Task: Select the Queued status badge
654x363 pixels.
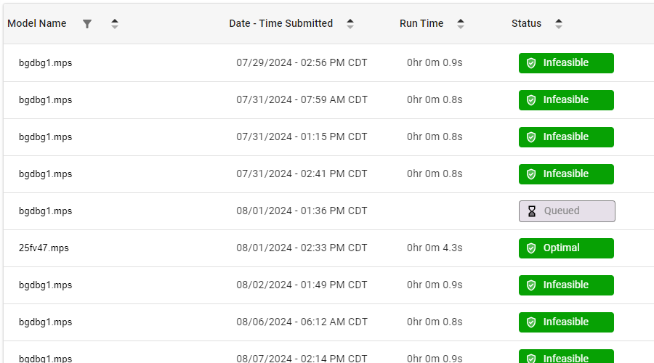Action: click(x=567, y=211)
